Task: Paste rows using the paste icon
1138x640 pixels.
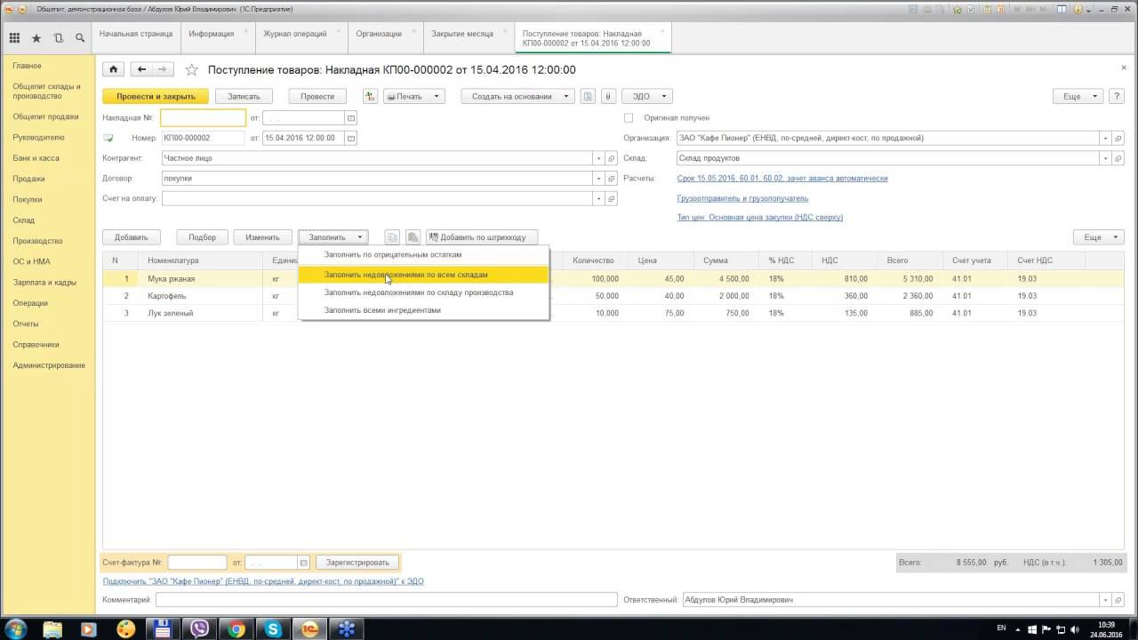Action: tap(413, 237)
